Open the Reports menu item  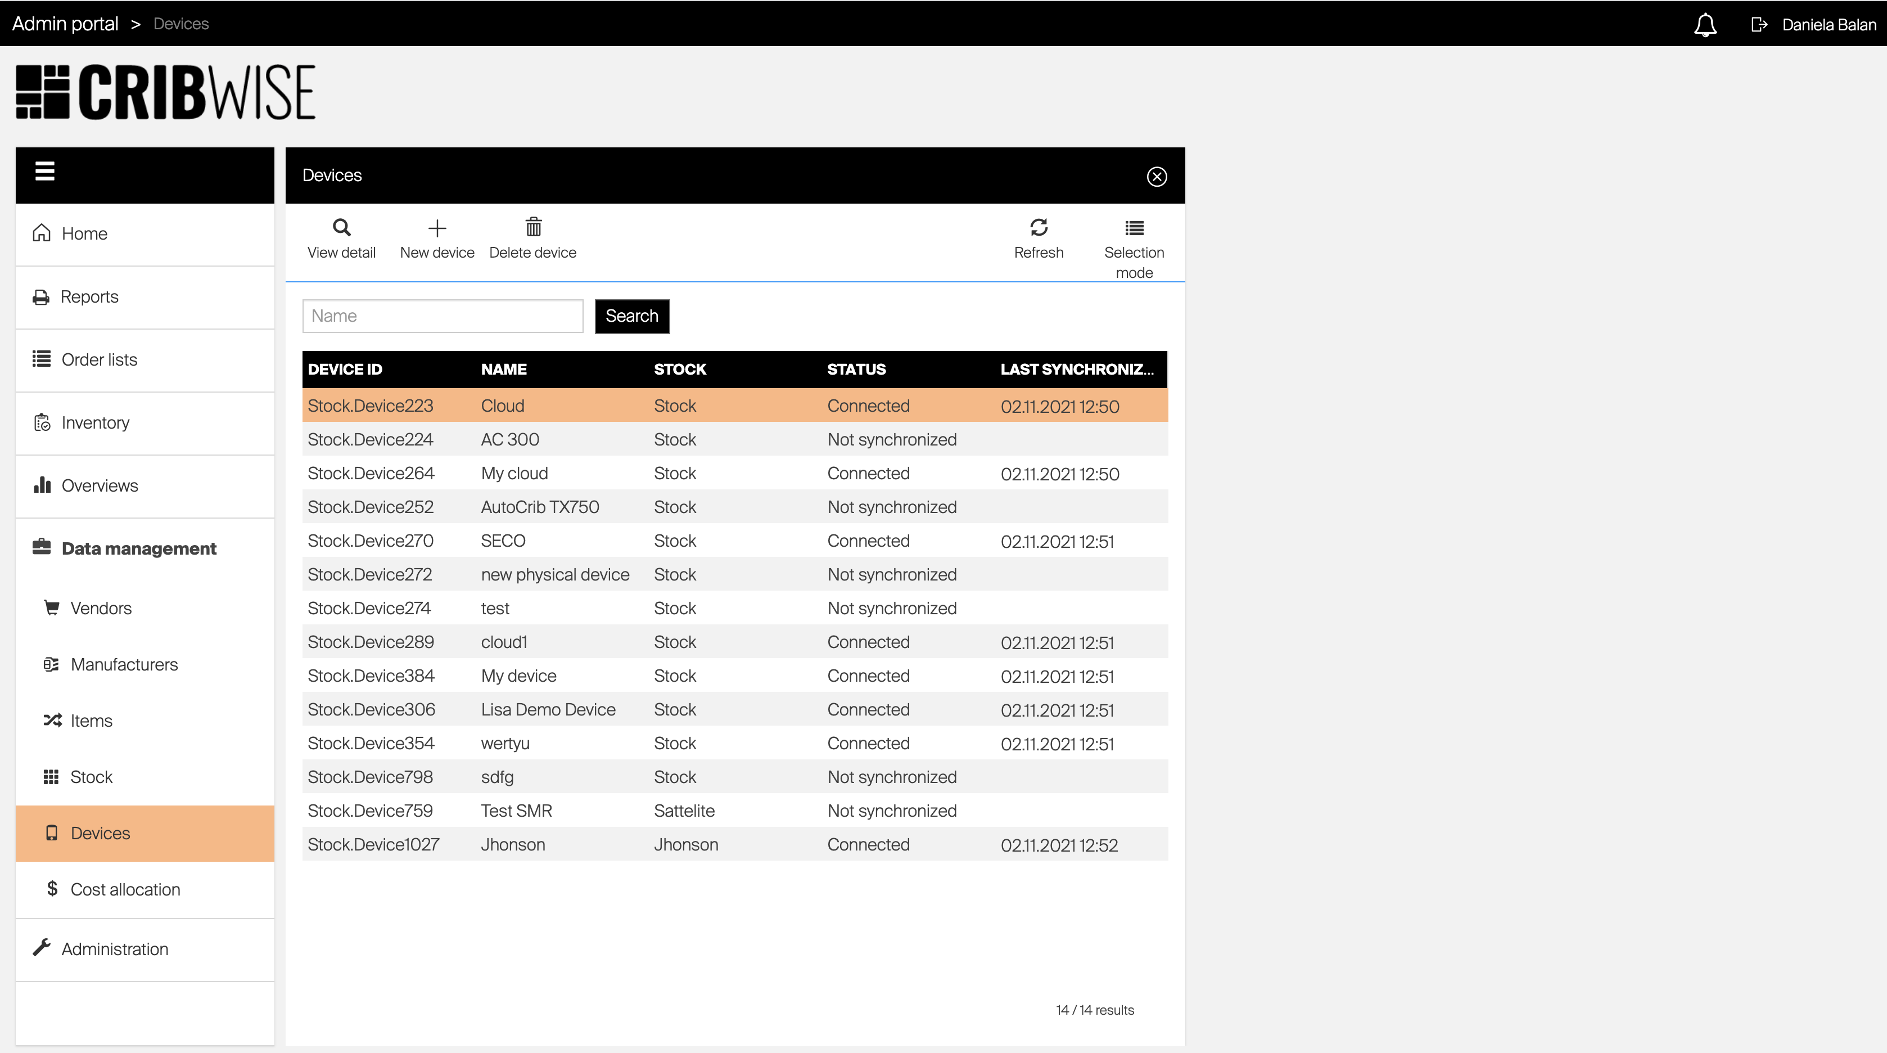coord(89,297)
